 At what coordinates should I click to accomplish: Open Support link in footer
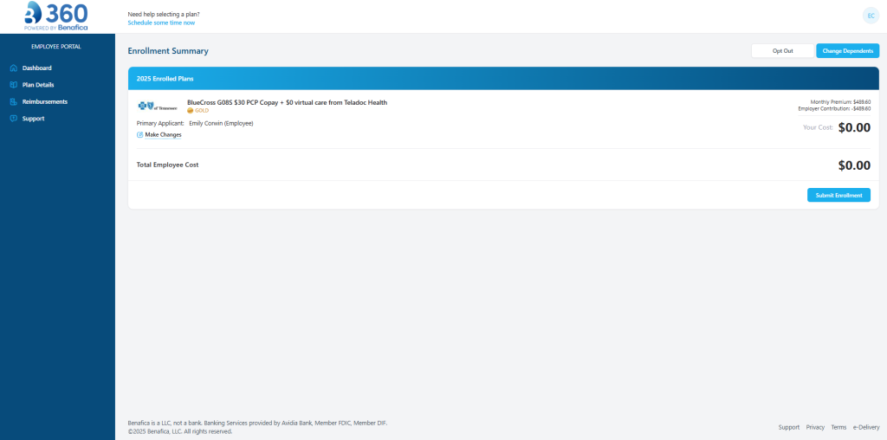pyautogui.click(x=788, y=428)
